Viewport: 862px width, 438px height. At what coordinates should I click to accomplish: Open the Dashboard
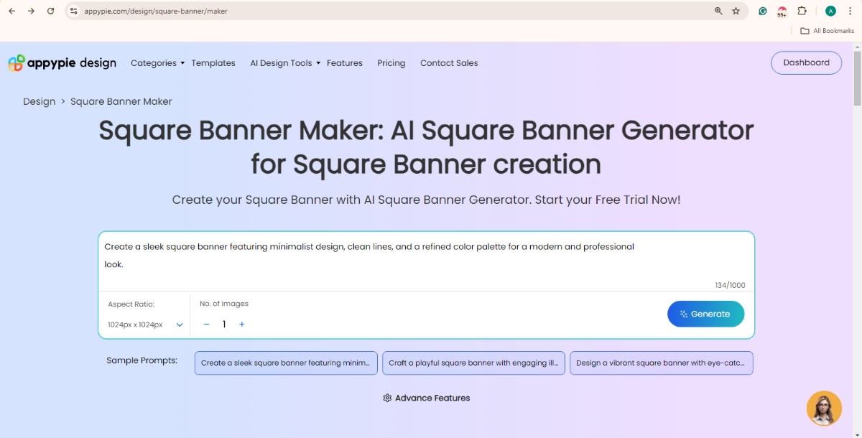(806, 62)
